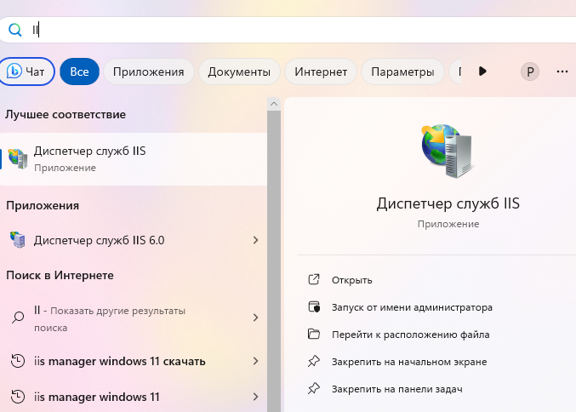This screenshot has height=412, width=576.
Task: Switch to Приложения filter tab
Action: 148,72
